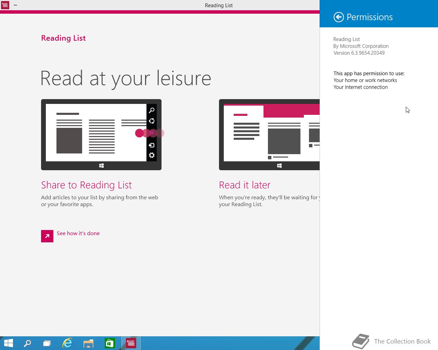Select the Share to Reading List heading
Image resolution: width=438 pixels, height=350 pixels.
coord(86,185)
